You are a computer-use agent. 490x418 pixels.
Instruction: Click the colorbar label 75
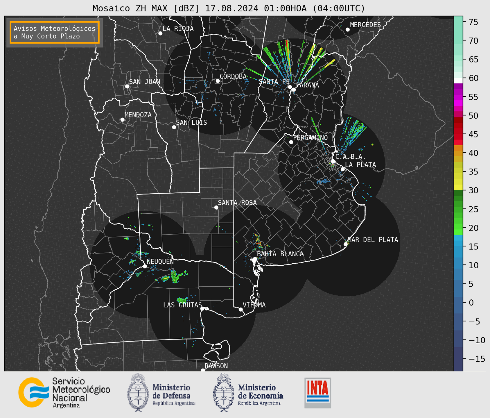tap(474, 22)
